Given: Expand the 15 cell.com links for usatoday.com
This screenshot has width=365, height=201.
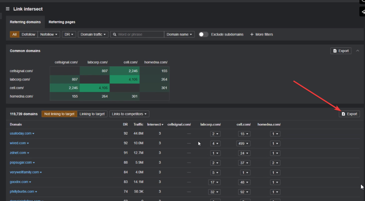Looking at the screenshot, I should click(x=244, y=134).
